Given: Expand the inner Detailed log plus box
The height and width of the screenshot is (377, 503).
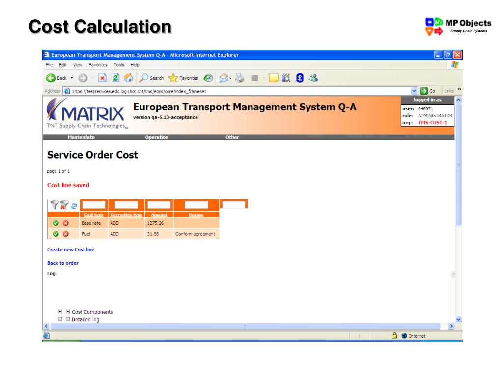Looking at the screenshot, I should click(68, 319).
